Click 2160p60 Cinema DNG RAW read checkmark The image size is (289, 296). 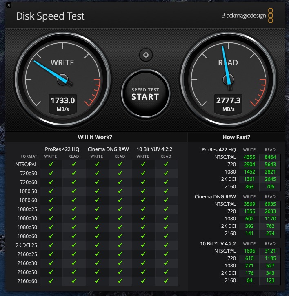tap(120, 281)
